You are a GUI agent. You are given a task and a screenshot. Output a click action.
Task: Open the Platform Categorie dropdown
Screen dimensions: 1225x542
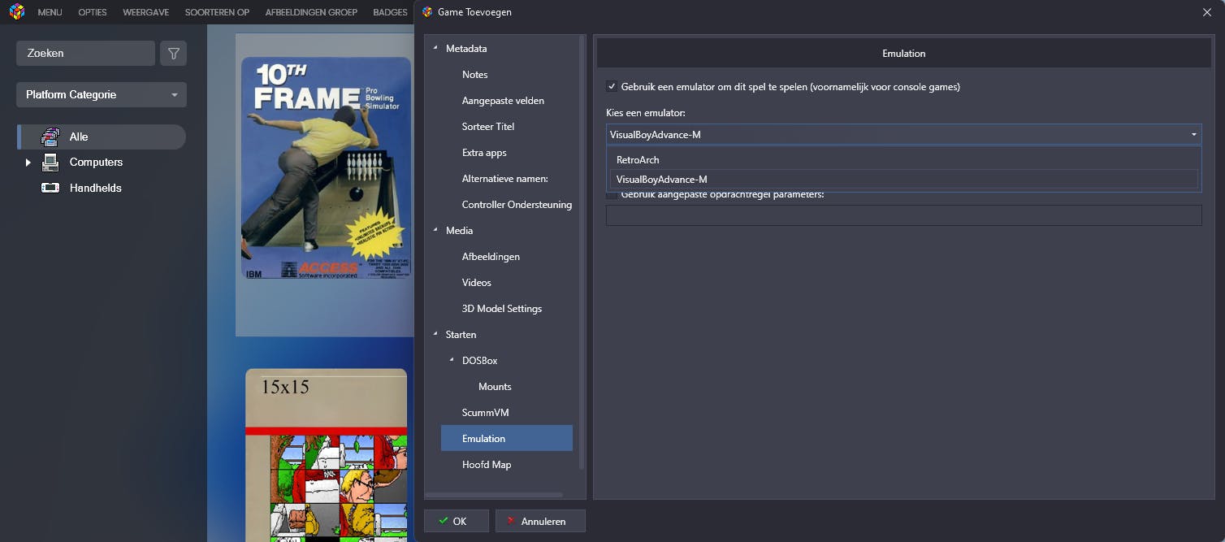[x=102, y=95]
